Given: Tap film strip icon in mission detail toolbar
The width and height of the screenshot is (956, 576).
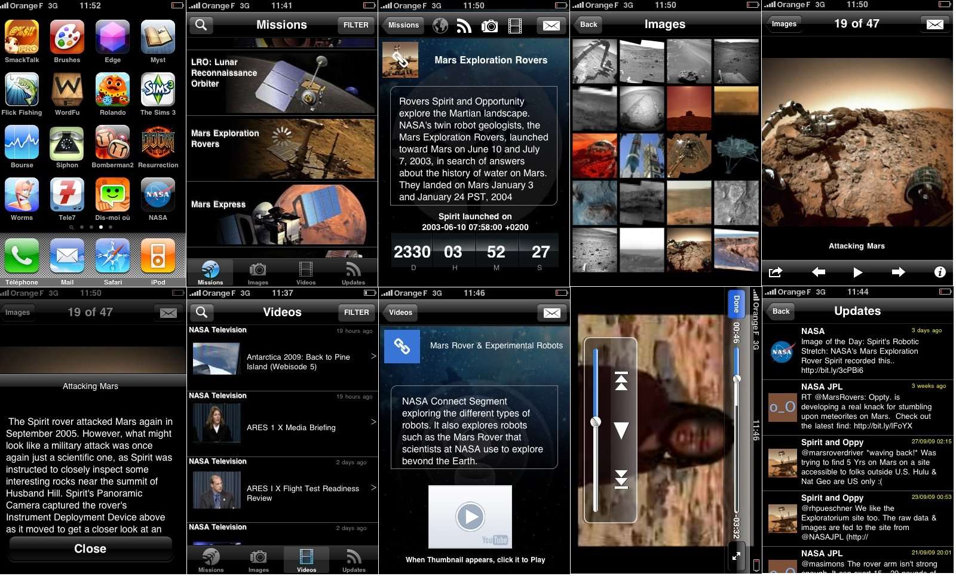Looking at the screenshot, I should click(x=514, y=26).
